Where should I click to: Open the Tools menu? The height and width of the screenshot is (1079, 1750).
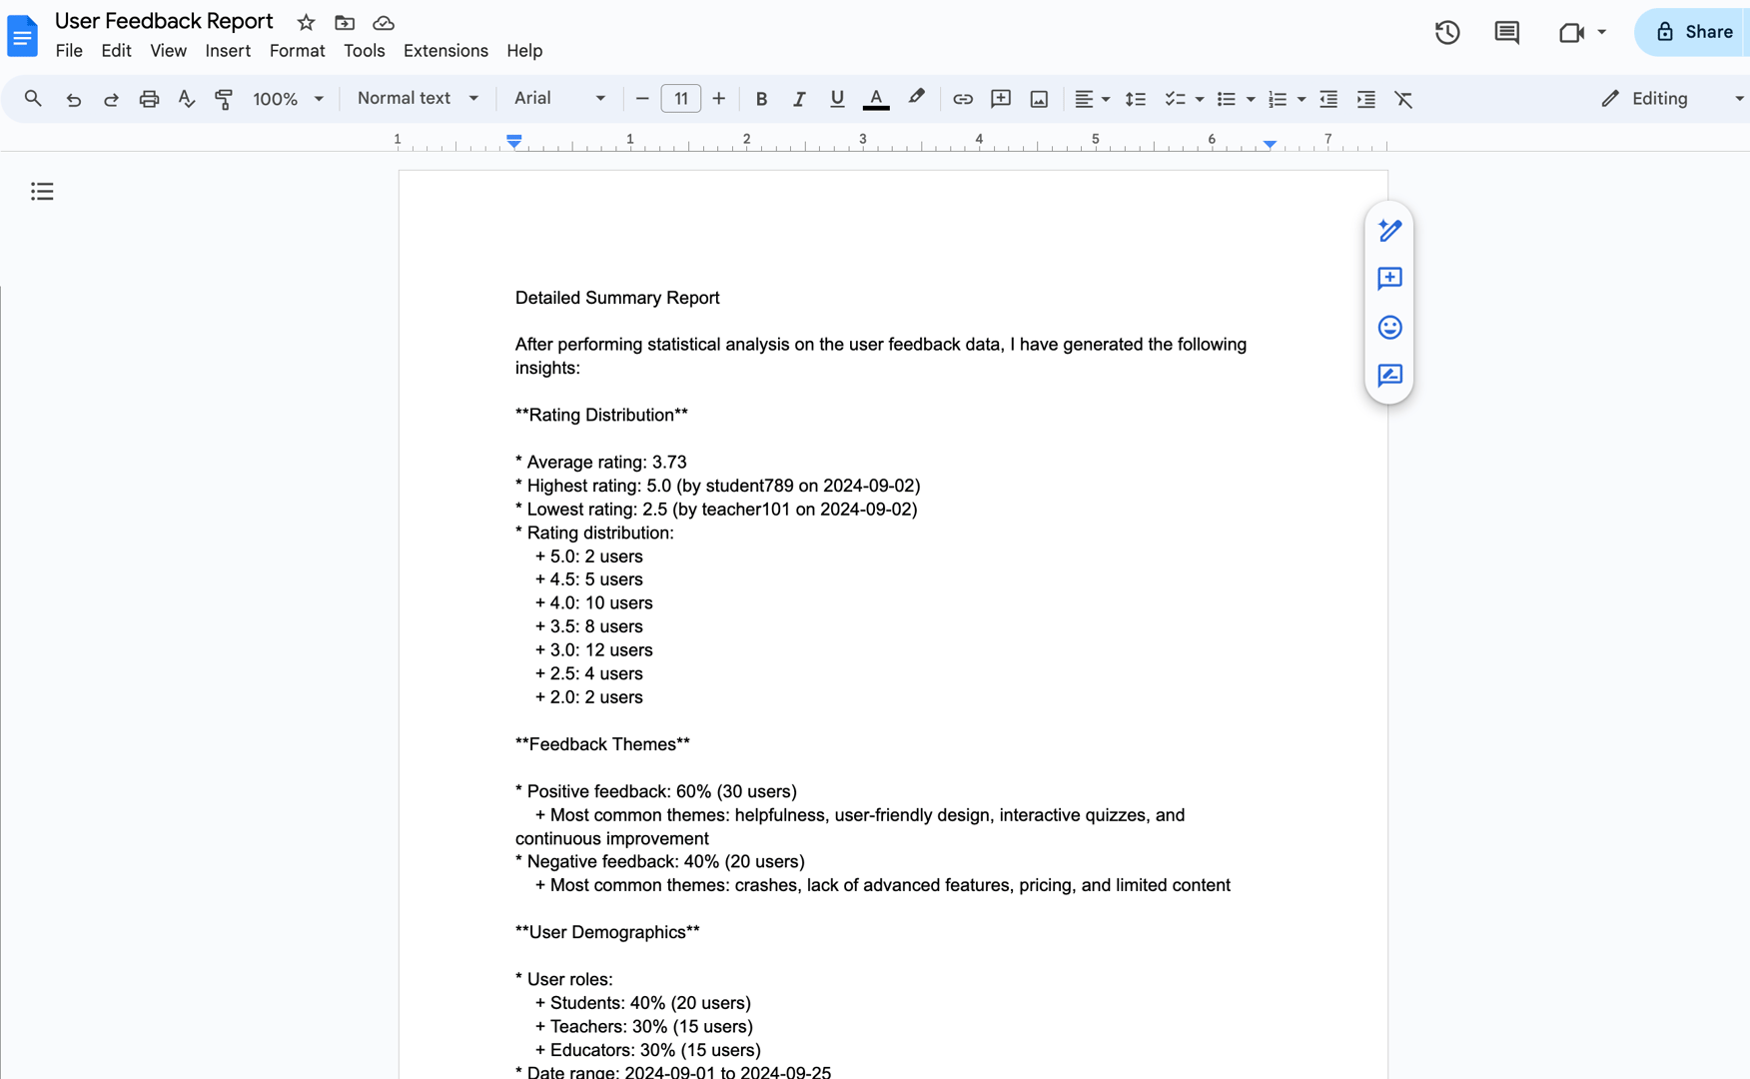click(x=364, y=51)
